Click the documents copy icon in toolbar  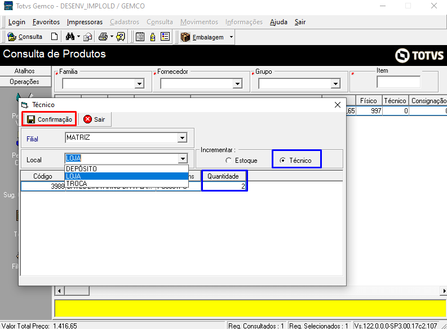(88, 37)
